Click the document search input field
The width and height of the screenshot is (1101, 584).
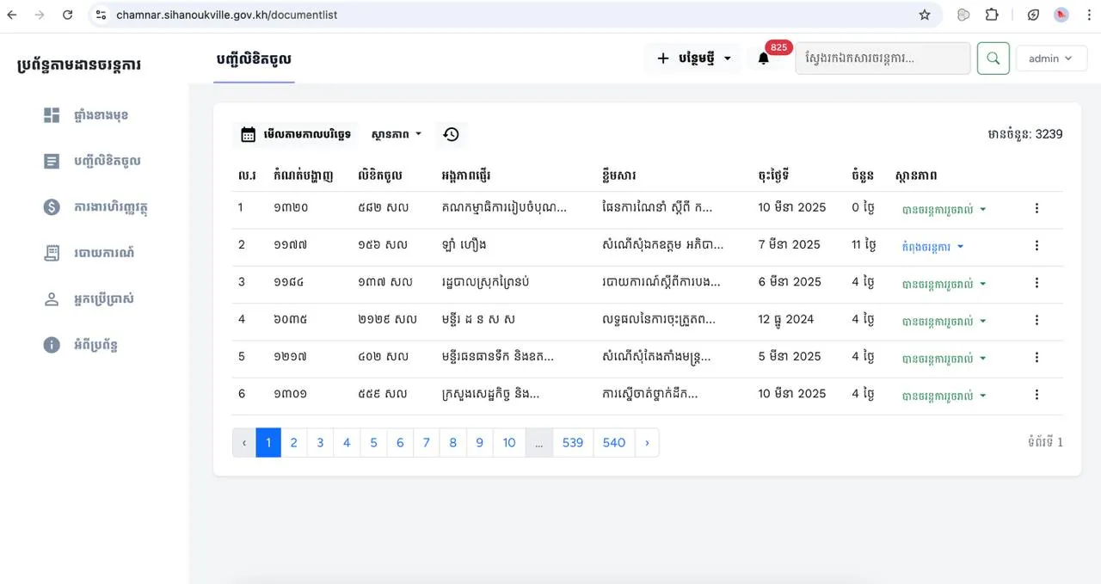tap(883, 58)
